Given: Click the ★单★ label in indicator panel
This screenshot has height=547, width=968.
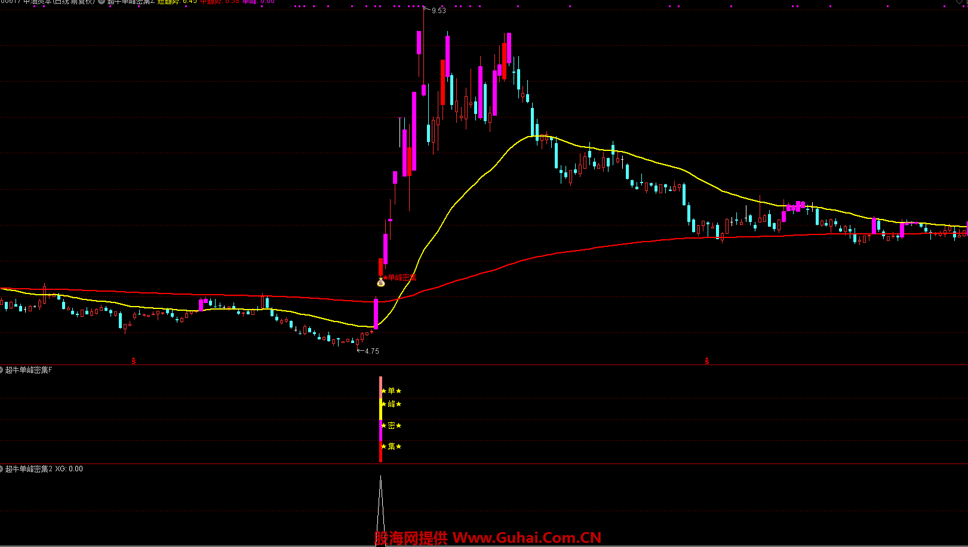Looking at the screenshot, I should point(391,391).
